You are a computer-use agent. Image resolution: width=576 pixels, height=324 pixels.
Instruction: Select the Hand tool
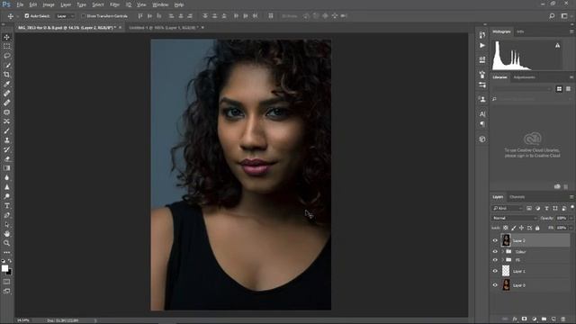(6, 234)
